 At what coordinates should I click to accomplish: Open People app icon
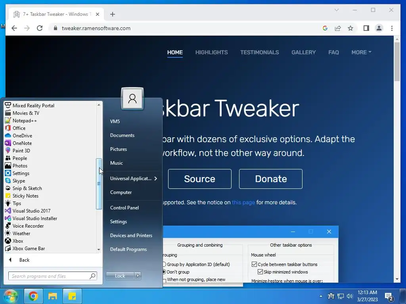point(8,158)
